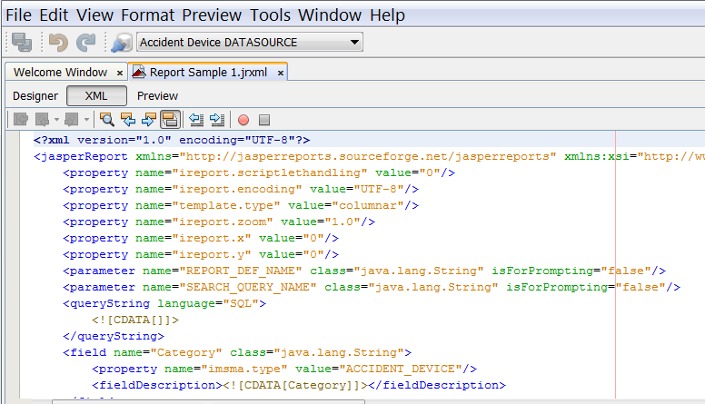Image resolution: width=705 pixels, height=404 pixels.
Task: Stop macro recording with square icon
Action: tap(264, 120)
